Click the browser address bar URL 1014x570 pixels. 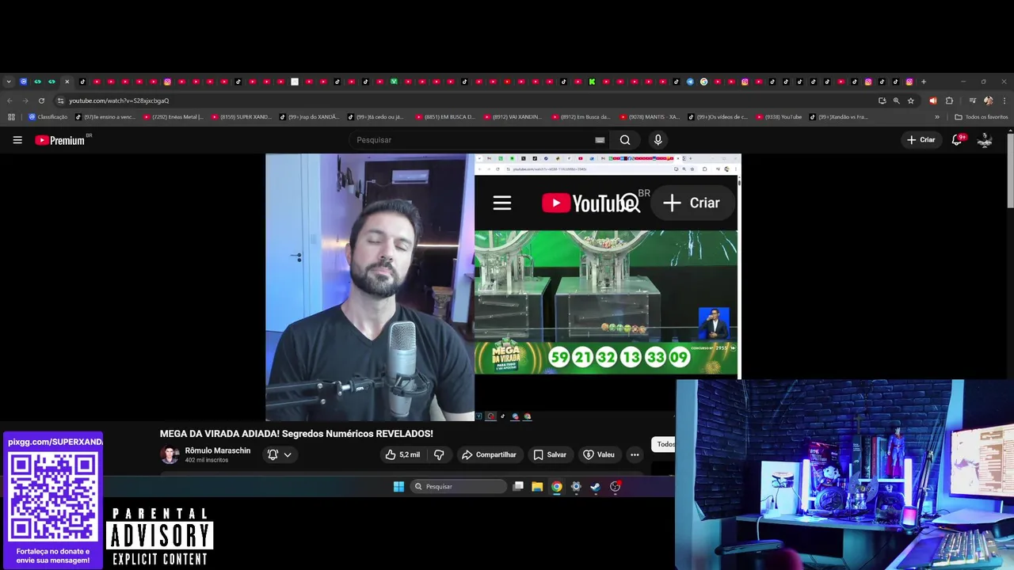pos(119,101)
